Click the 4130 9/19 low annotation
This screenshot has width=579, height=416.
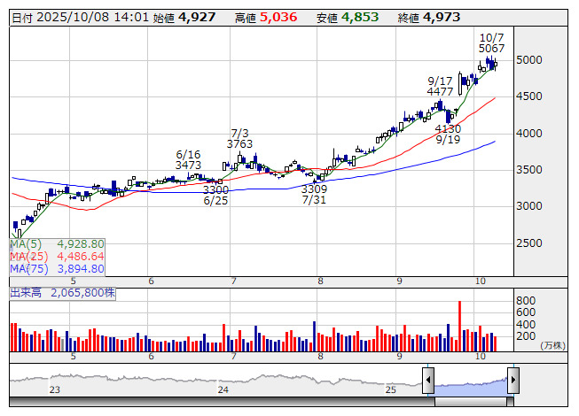tap(448, 135)
